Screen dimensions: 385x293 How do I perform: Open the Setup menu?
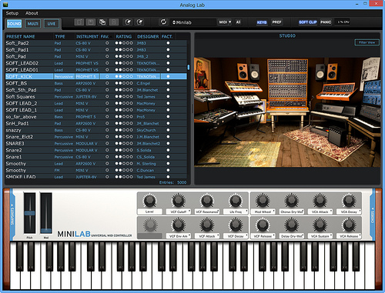click(x=12, y=13)
